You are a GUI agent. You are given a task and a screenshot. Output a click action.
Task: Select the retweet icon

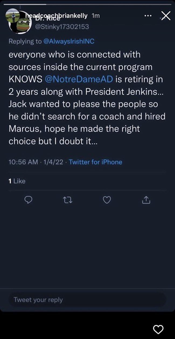pos(68,200)
